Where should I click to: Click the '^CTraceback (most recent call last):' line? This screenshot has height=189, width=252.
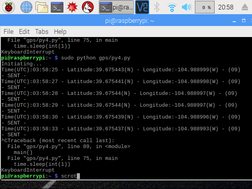[58, 141]
